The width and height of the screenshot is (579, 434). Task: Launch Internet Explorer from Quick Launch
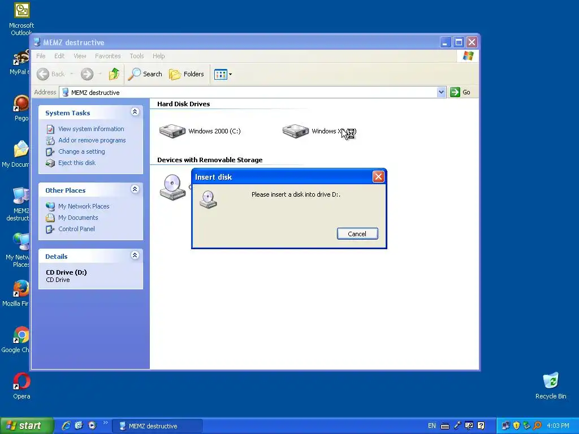pos(66,426)
